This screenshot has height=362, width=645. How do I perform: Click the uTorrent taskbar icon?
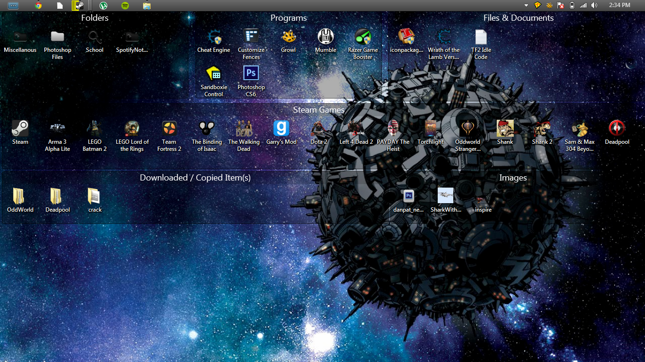103,6
